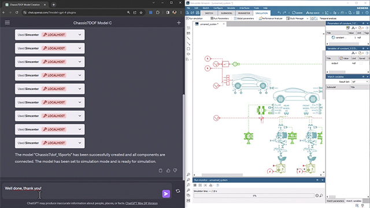
Task: Undo the last action in Amesim toolbar
Action: tap(279, 13)
